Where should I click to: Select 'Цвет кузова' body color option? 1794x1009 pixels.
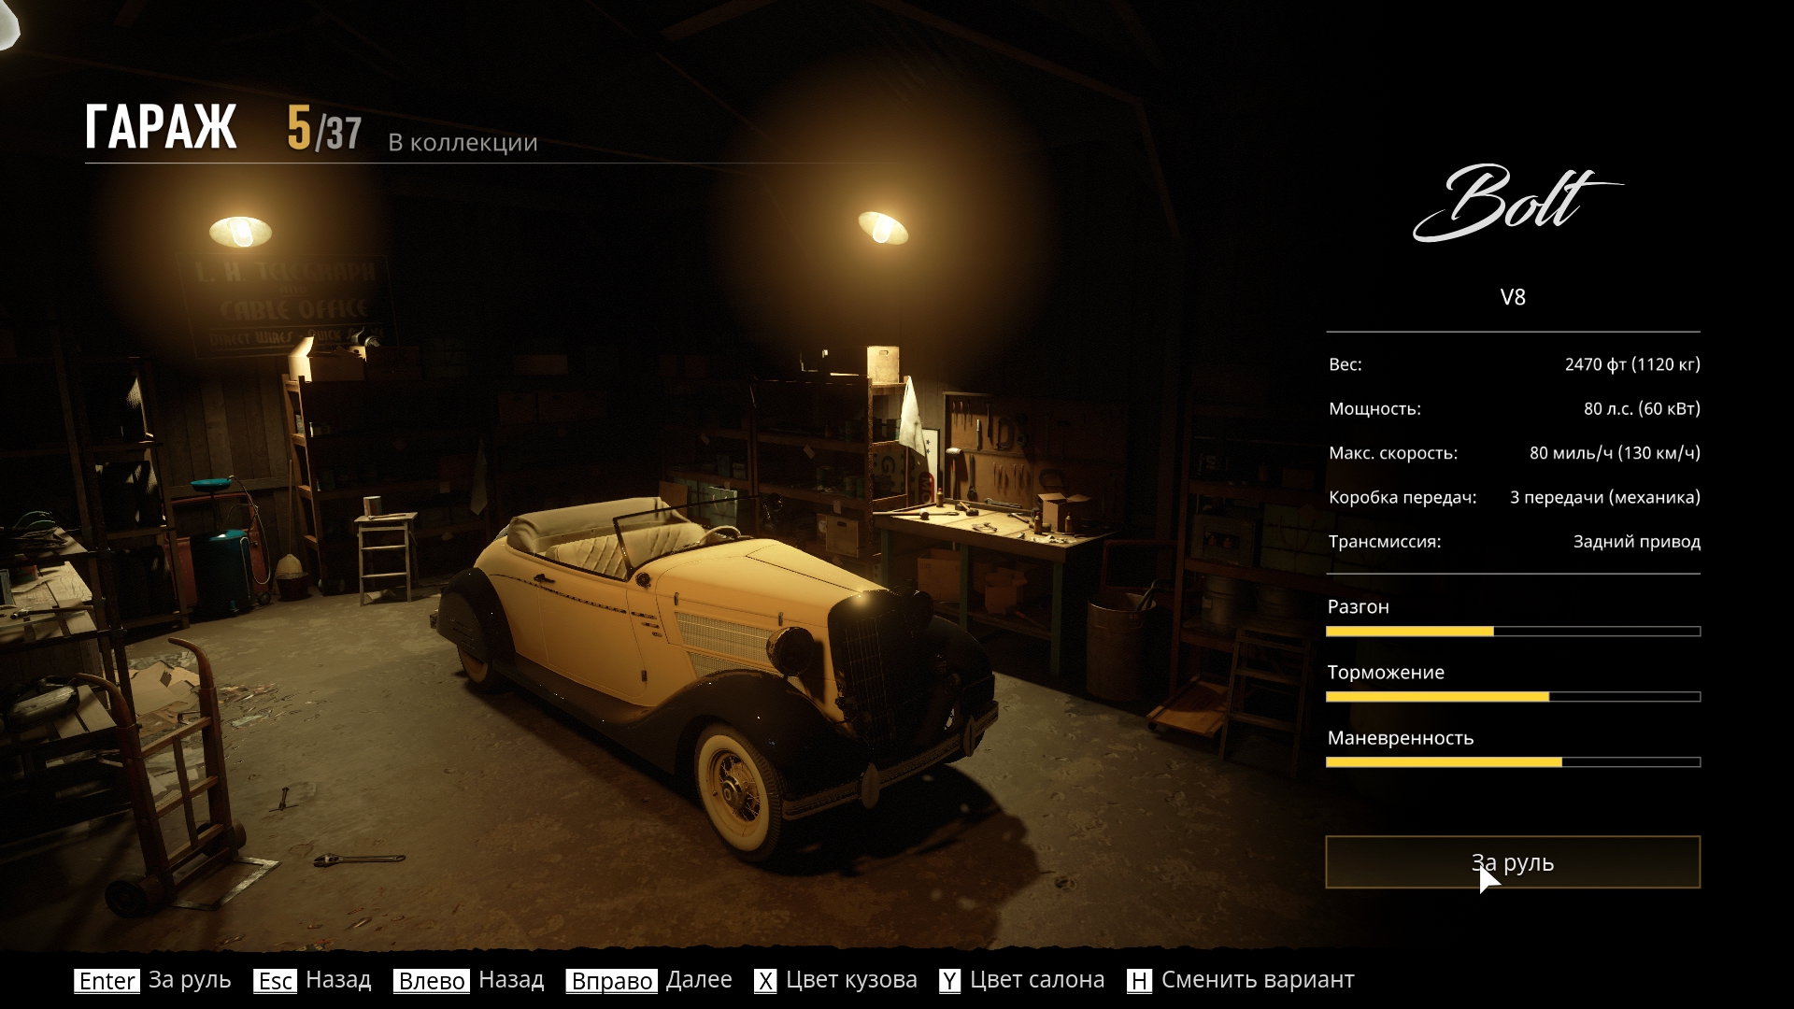(851, 979)
